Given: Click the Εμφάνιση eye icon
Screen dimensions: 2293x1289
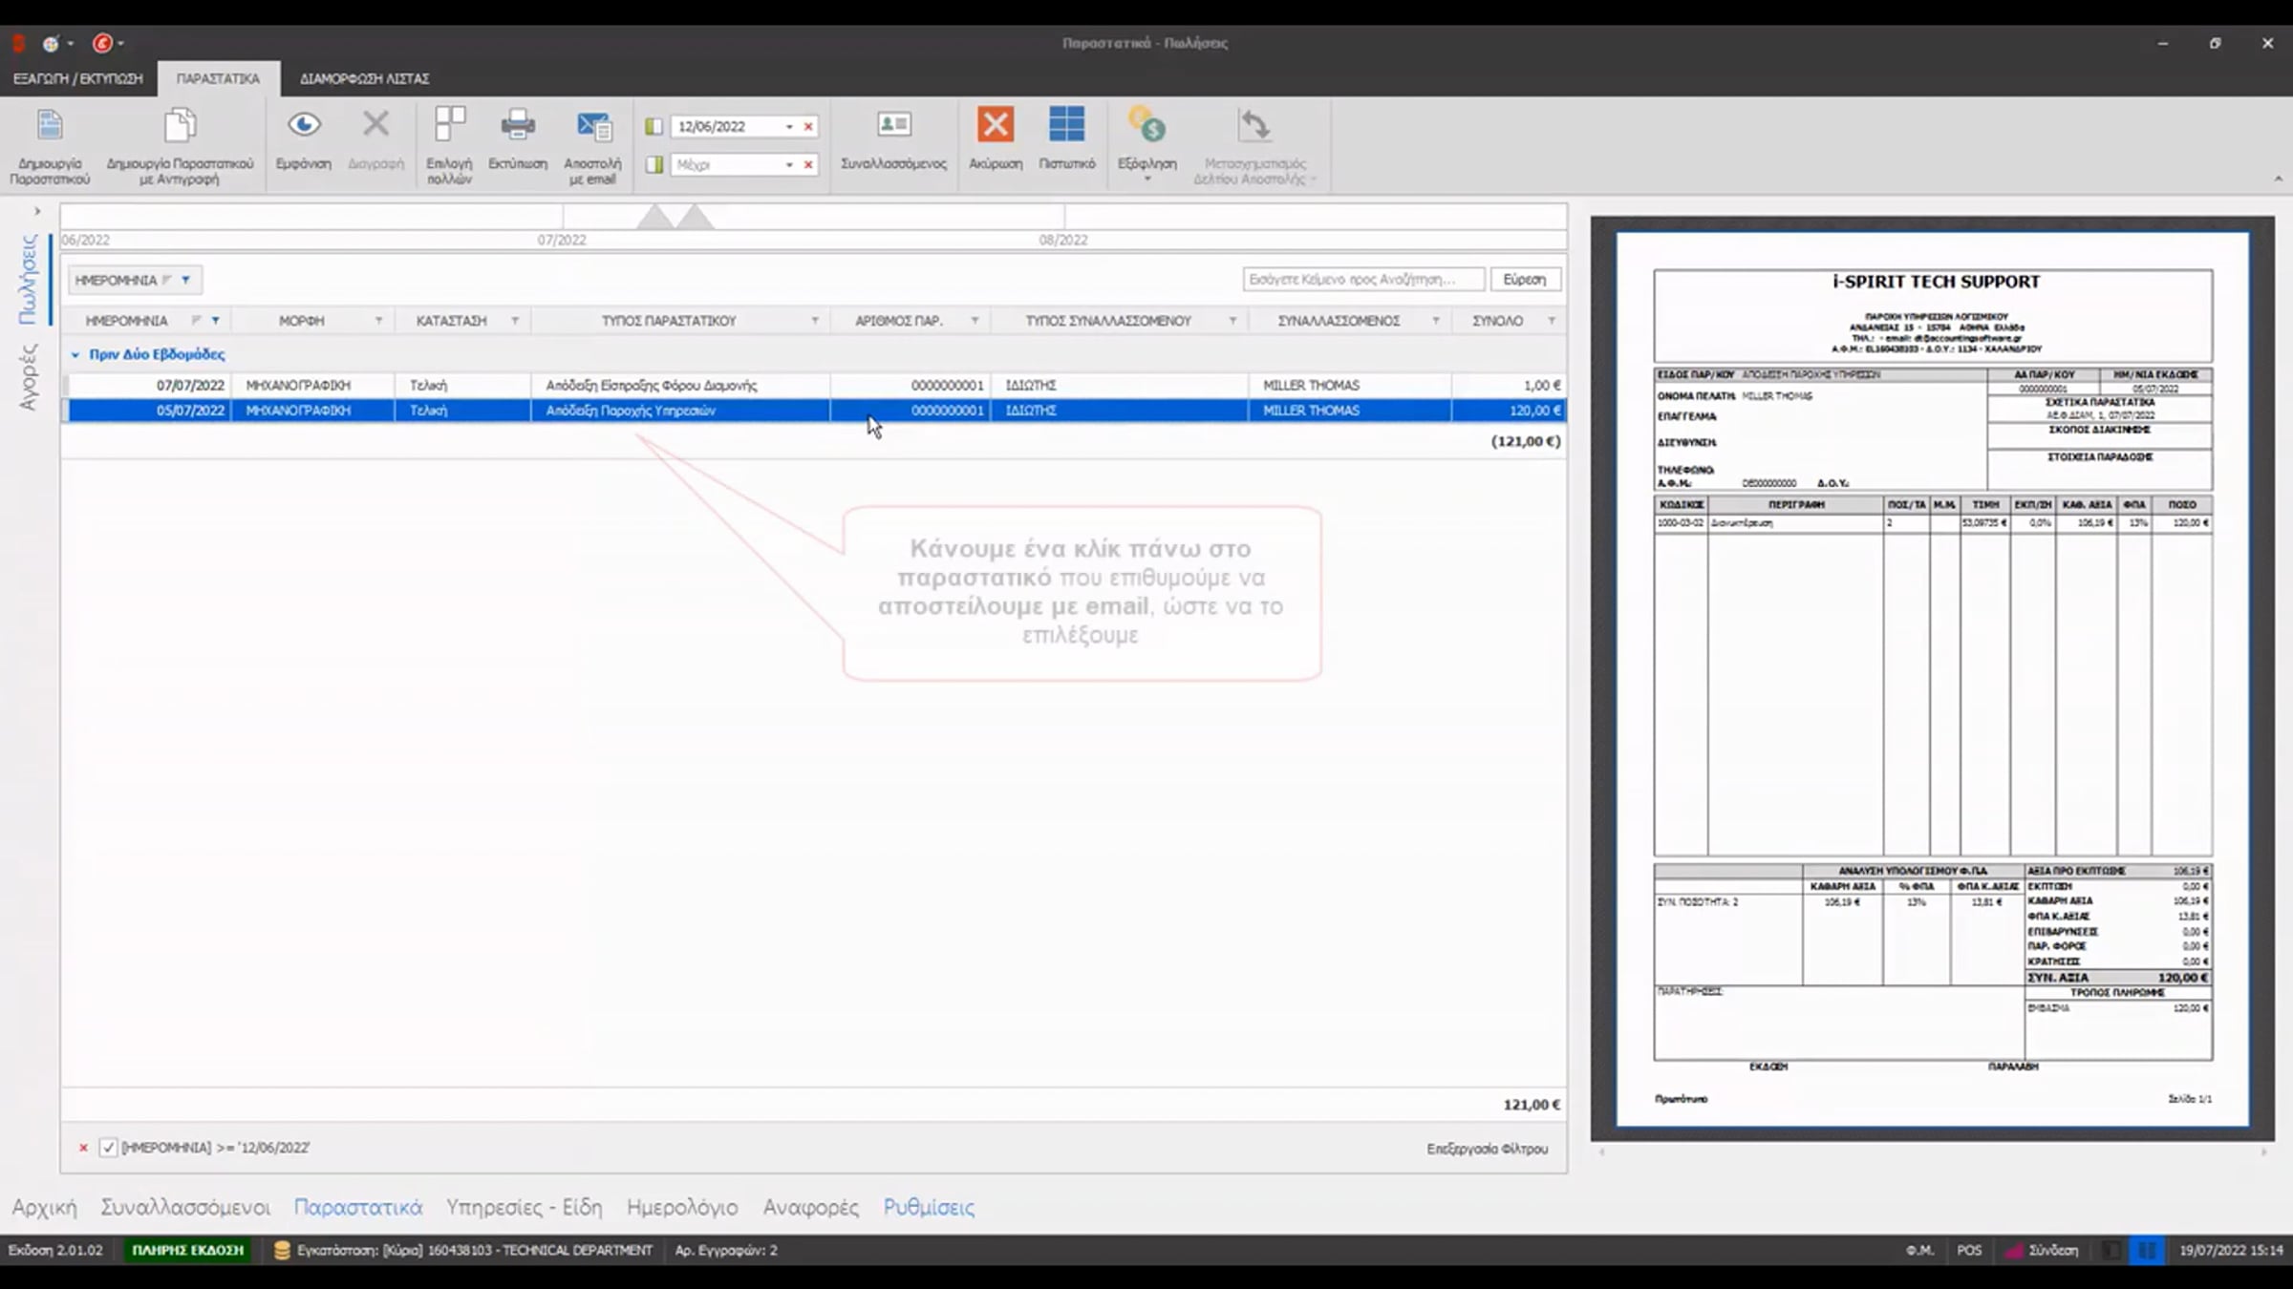Looking at the screenshot, I should pos(304,125).
